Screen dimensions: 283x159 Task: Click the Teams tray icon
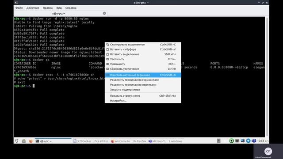pos(254,141)
